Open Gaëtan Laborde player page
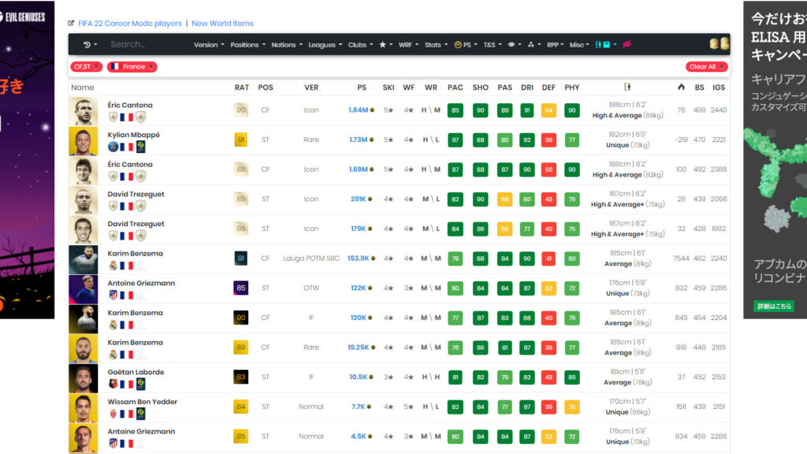 [x=136, y=372]
